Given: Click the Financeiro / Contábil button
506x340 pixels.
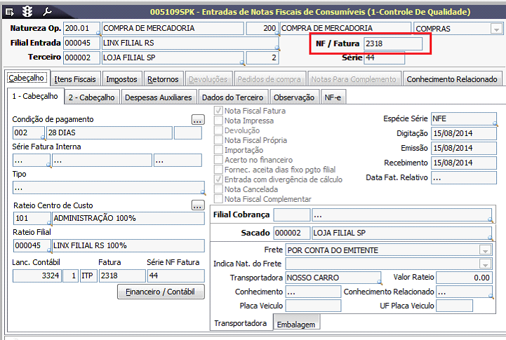Looking at the screenshot, I should coord(161,292).
